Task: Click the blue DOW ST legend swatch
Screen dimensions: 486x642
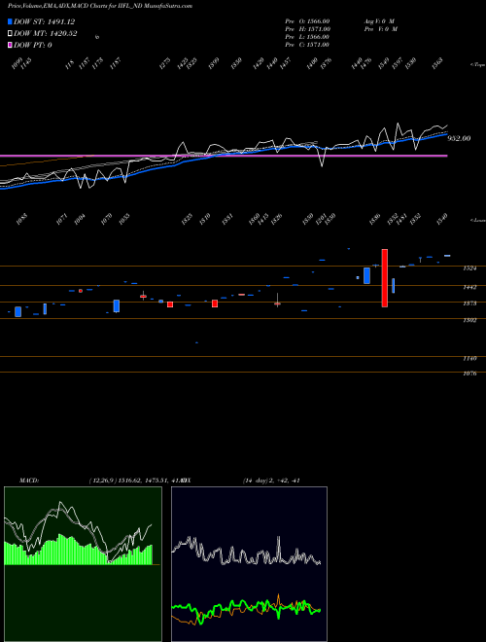Action: coord(11,21)
